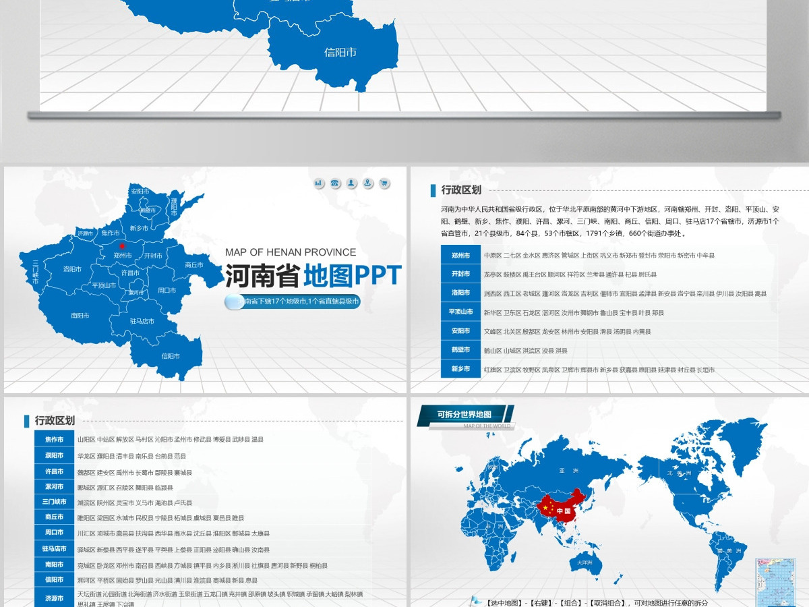The image size is (809, 607).
Task: Select 周口市 region on the Henan map slide
Action: (x=167, y=290)
